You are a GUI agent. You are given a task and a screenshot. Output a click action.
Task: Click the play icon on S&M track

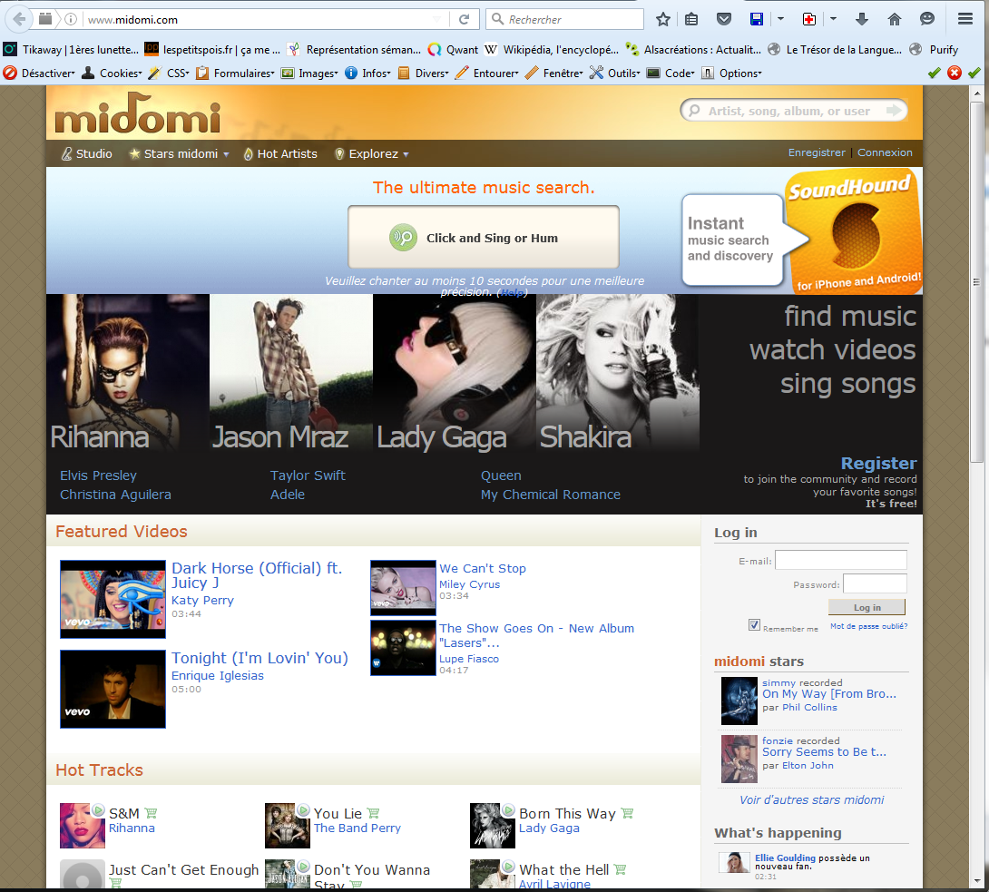coord(97,809)
